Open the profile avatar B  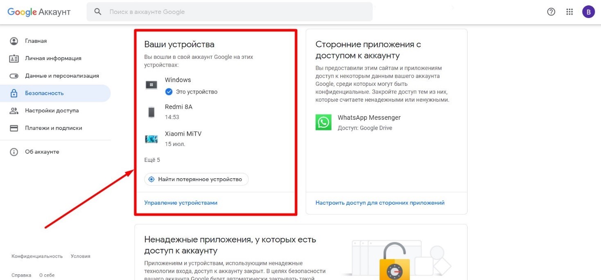[588, 12]
